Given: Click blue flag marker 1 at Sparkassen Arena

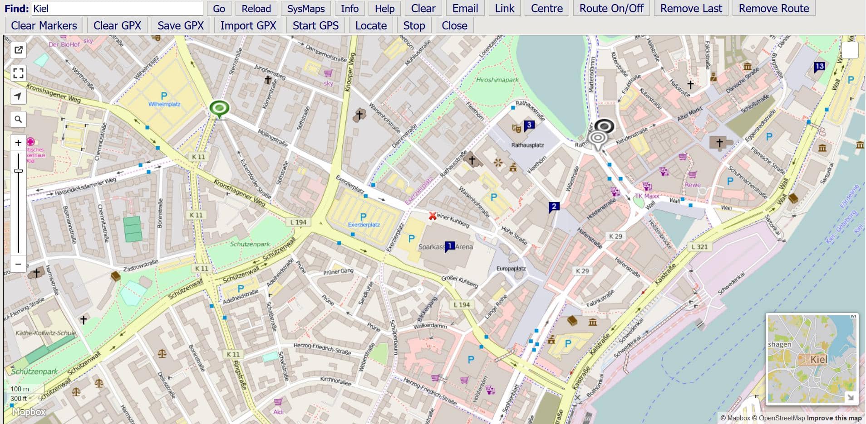Looking at the screenshot, I should coord(449,246).
